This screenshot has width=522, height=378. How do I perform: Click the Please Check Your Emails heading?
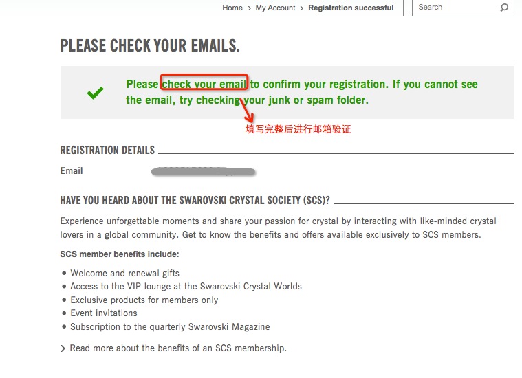[x=150, y=45]
